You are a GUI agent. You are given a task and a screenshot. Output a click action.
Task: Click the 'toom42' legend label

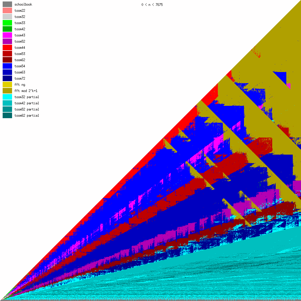click(20, 29)
